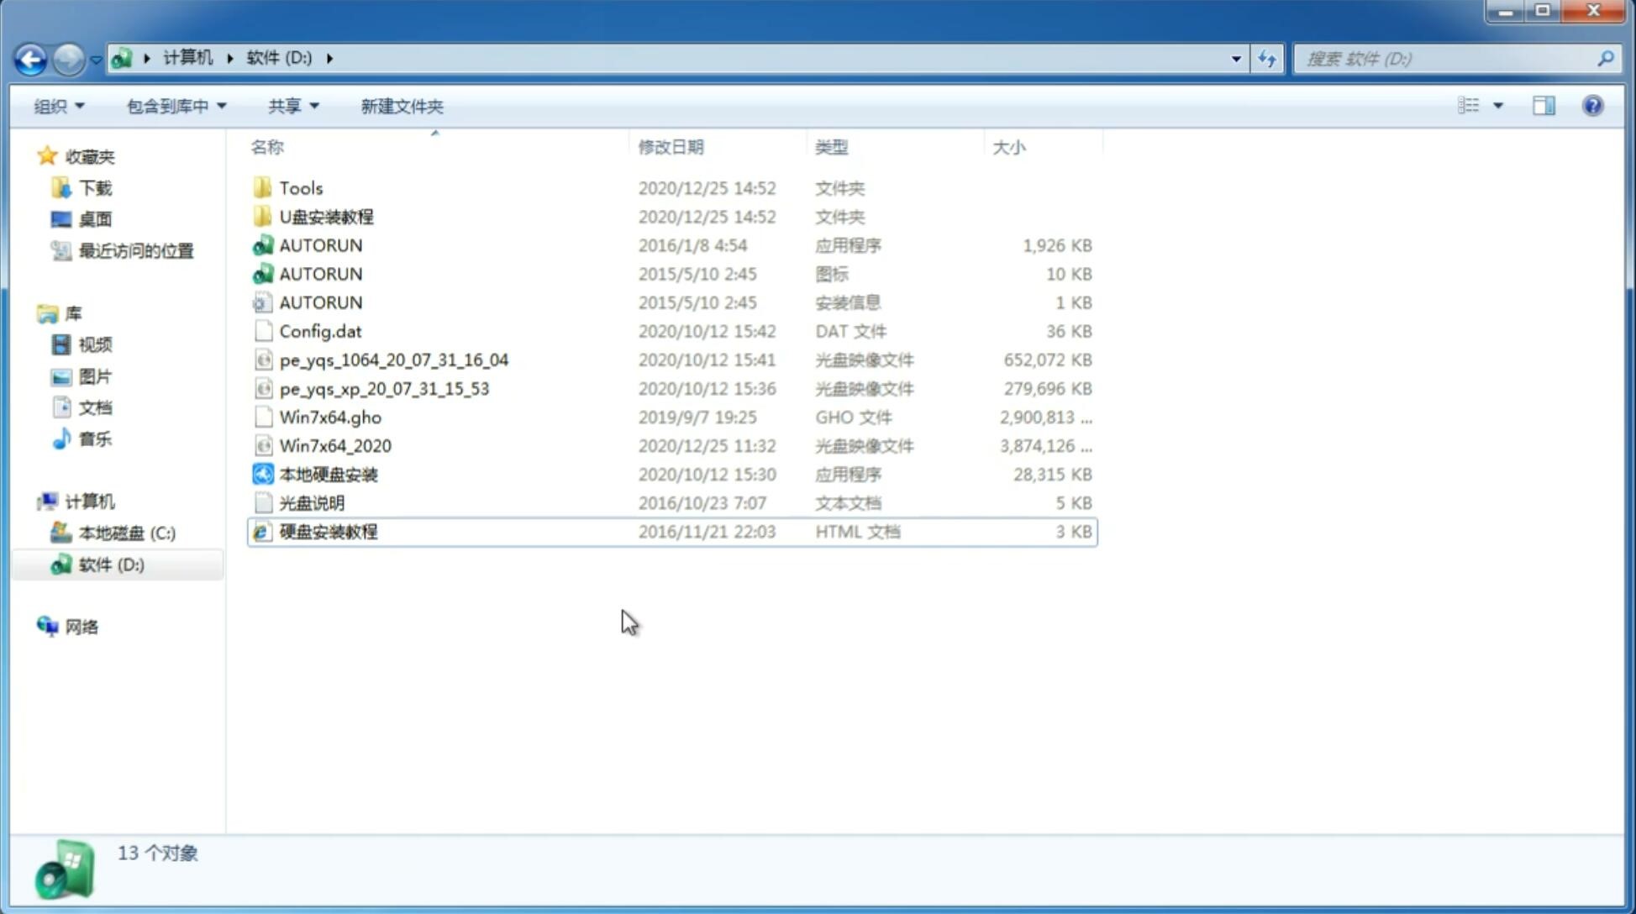Click 新建文件夹 button

coord(401,104)
